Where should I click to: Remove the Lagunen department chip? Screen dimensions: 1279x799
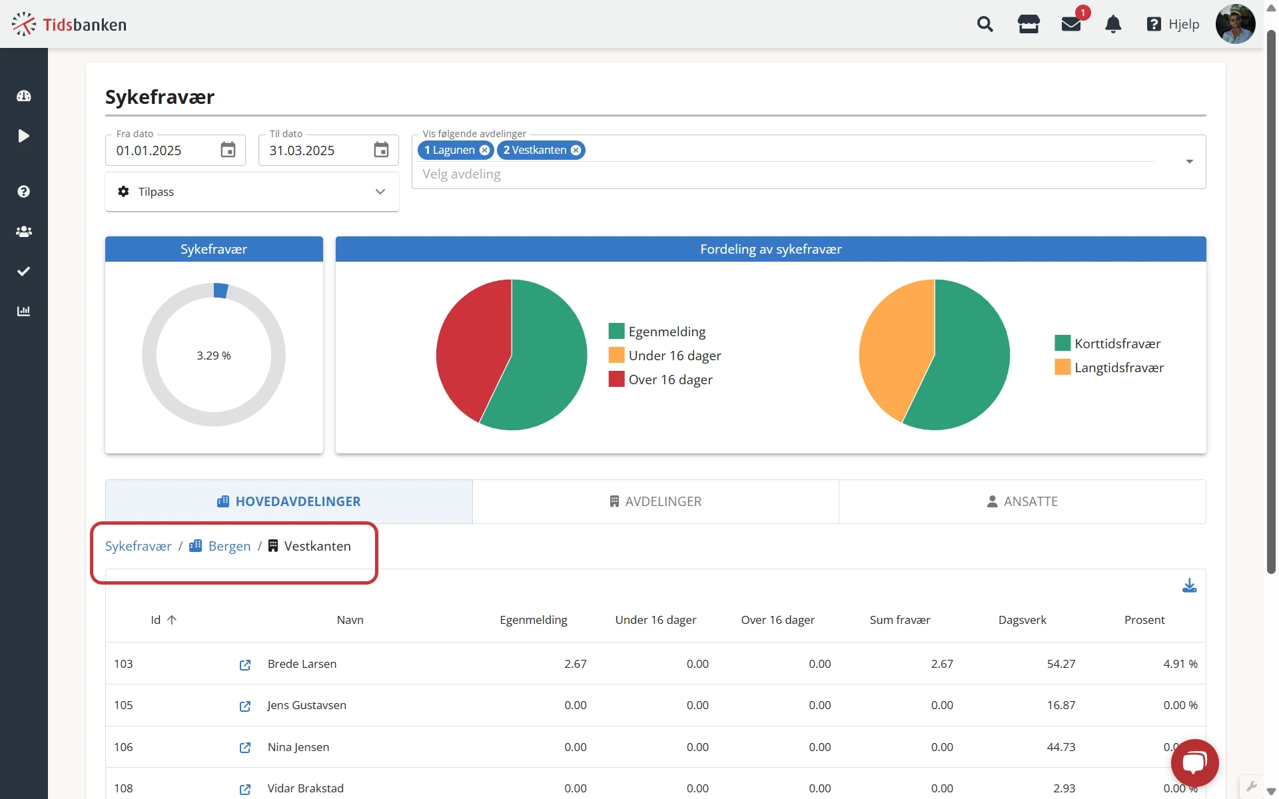(485, 150)
